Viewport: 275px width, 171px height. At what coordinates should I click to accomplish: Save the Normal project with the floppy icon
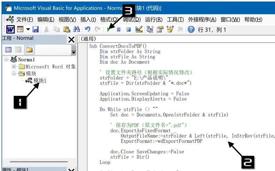[x=36, y=29]
